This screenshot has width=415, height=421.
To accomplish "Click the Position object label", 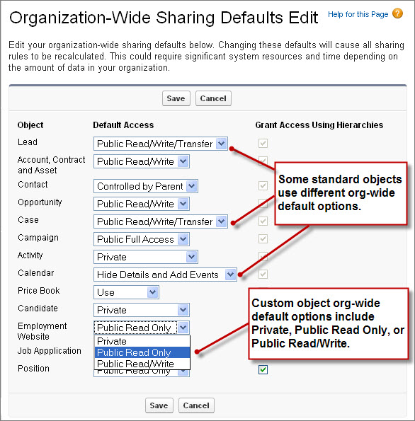I will pos(33,369).
